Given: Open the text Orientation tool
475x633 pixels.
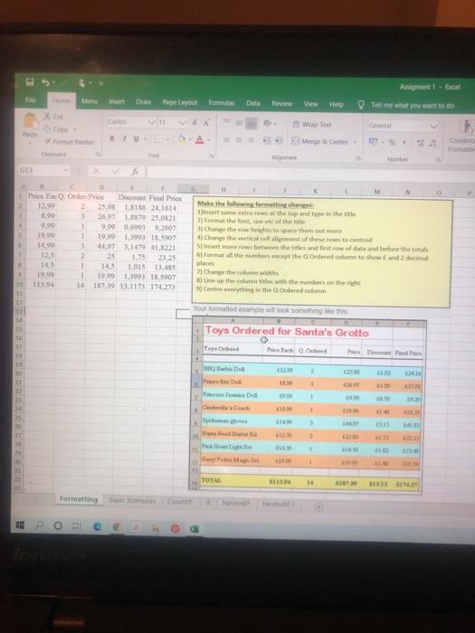Looking at the screenshot, I should click(269, 123).
